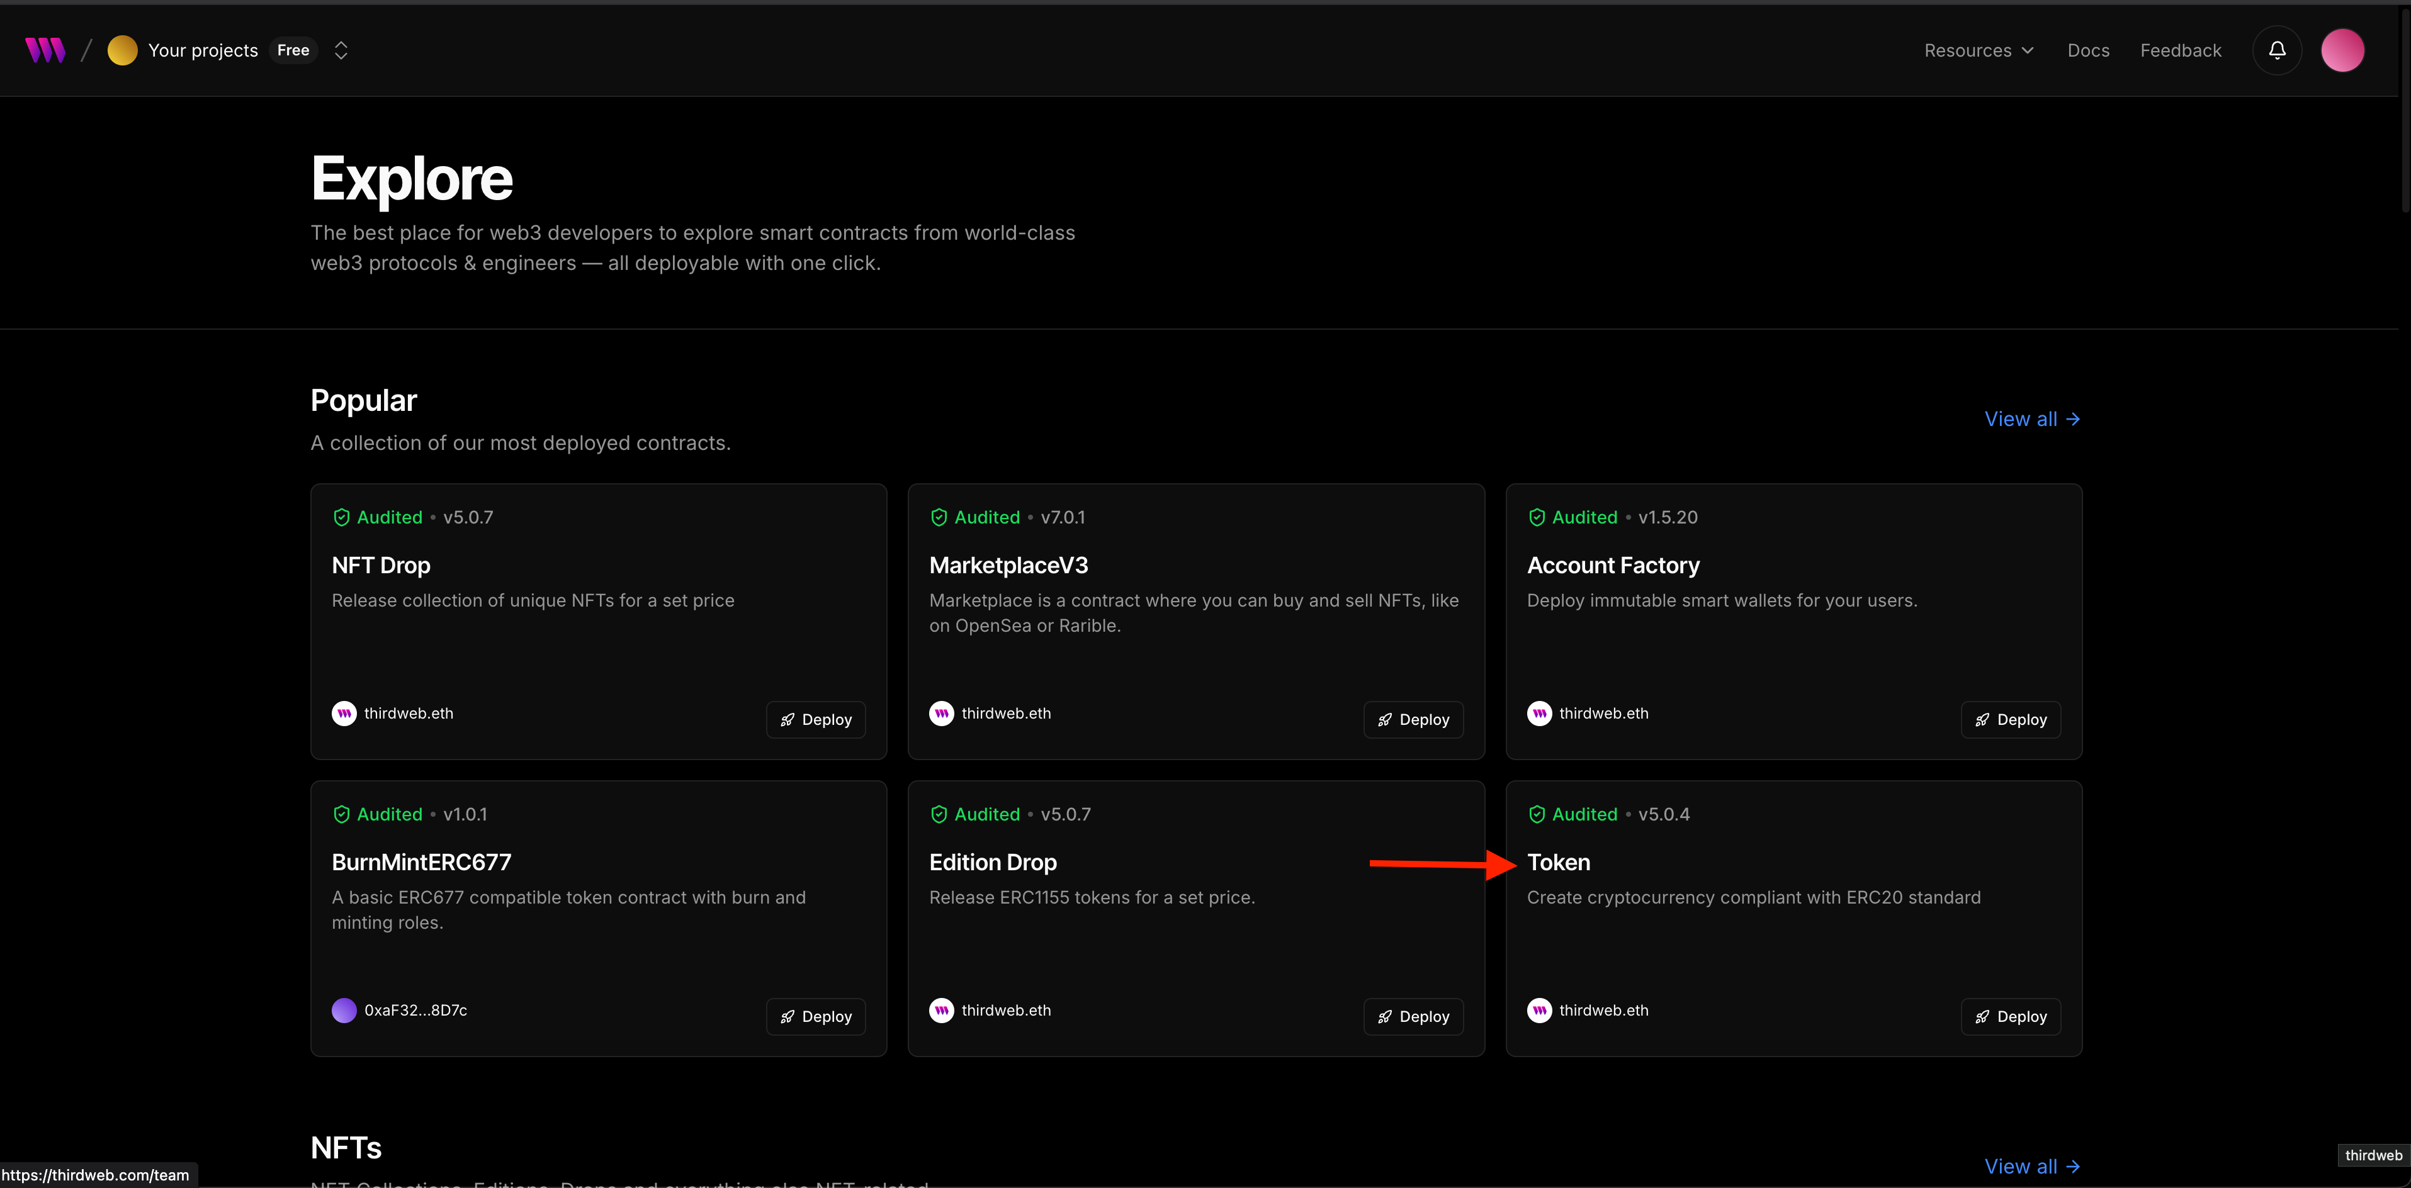The height and width of the screenshot is (1188, 2411).
Task: Click the thirdweb logo icon
Action: click(x=45, y=50)
